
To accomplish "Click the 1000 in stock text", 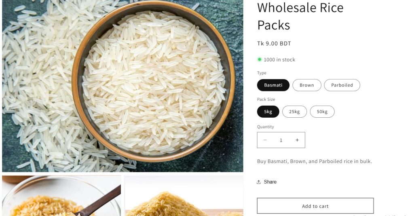I will pos(279,60).
